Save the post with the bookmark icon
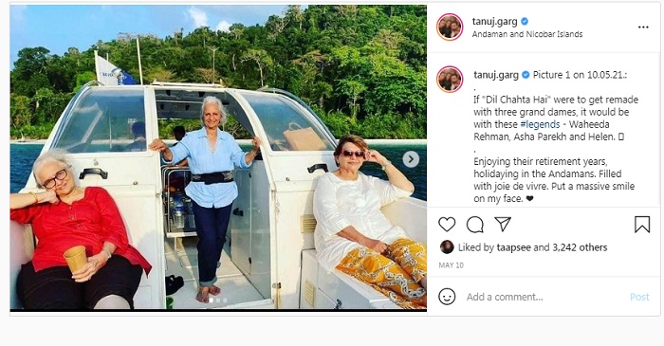664x346 pixels. tap(642, 225)
